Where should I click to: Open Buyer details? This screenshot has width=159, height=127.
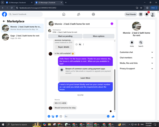(64, 47)
